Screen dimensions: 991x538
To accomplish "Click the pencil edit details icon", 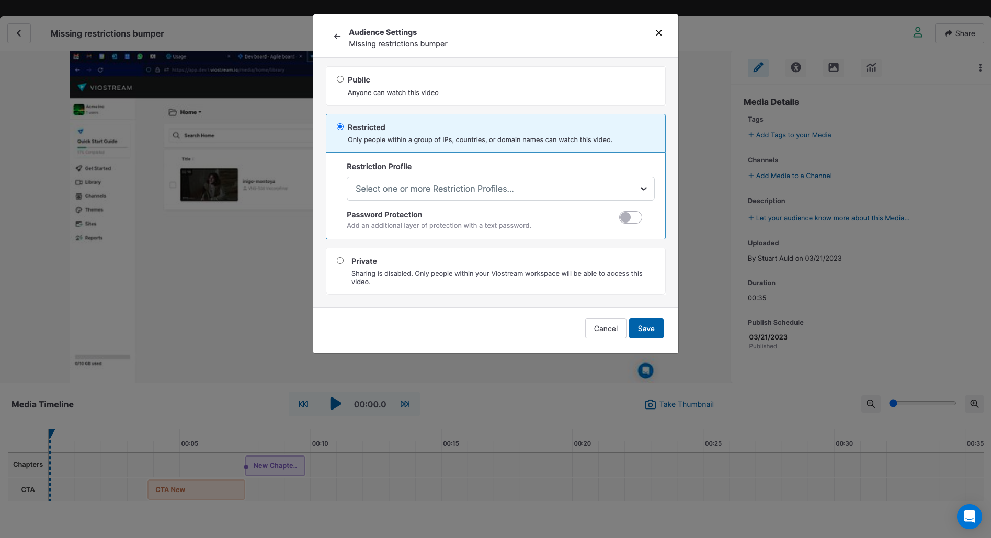I will 758,67.
